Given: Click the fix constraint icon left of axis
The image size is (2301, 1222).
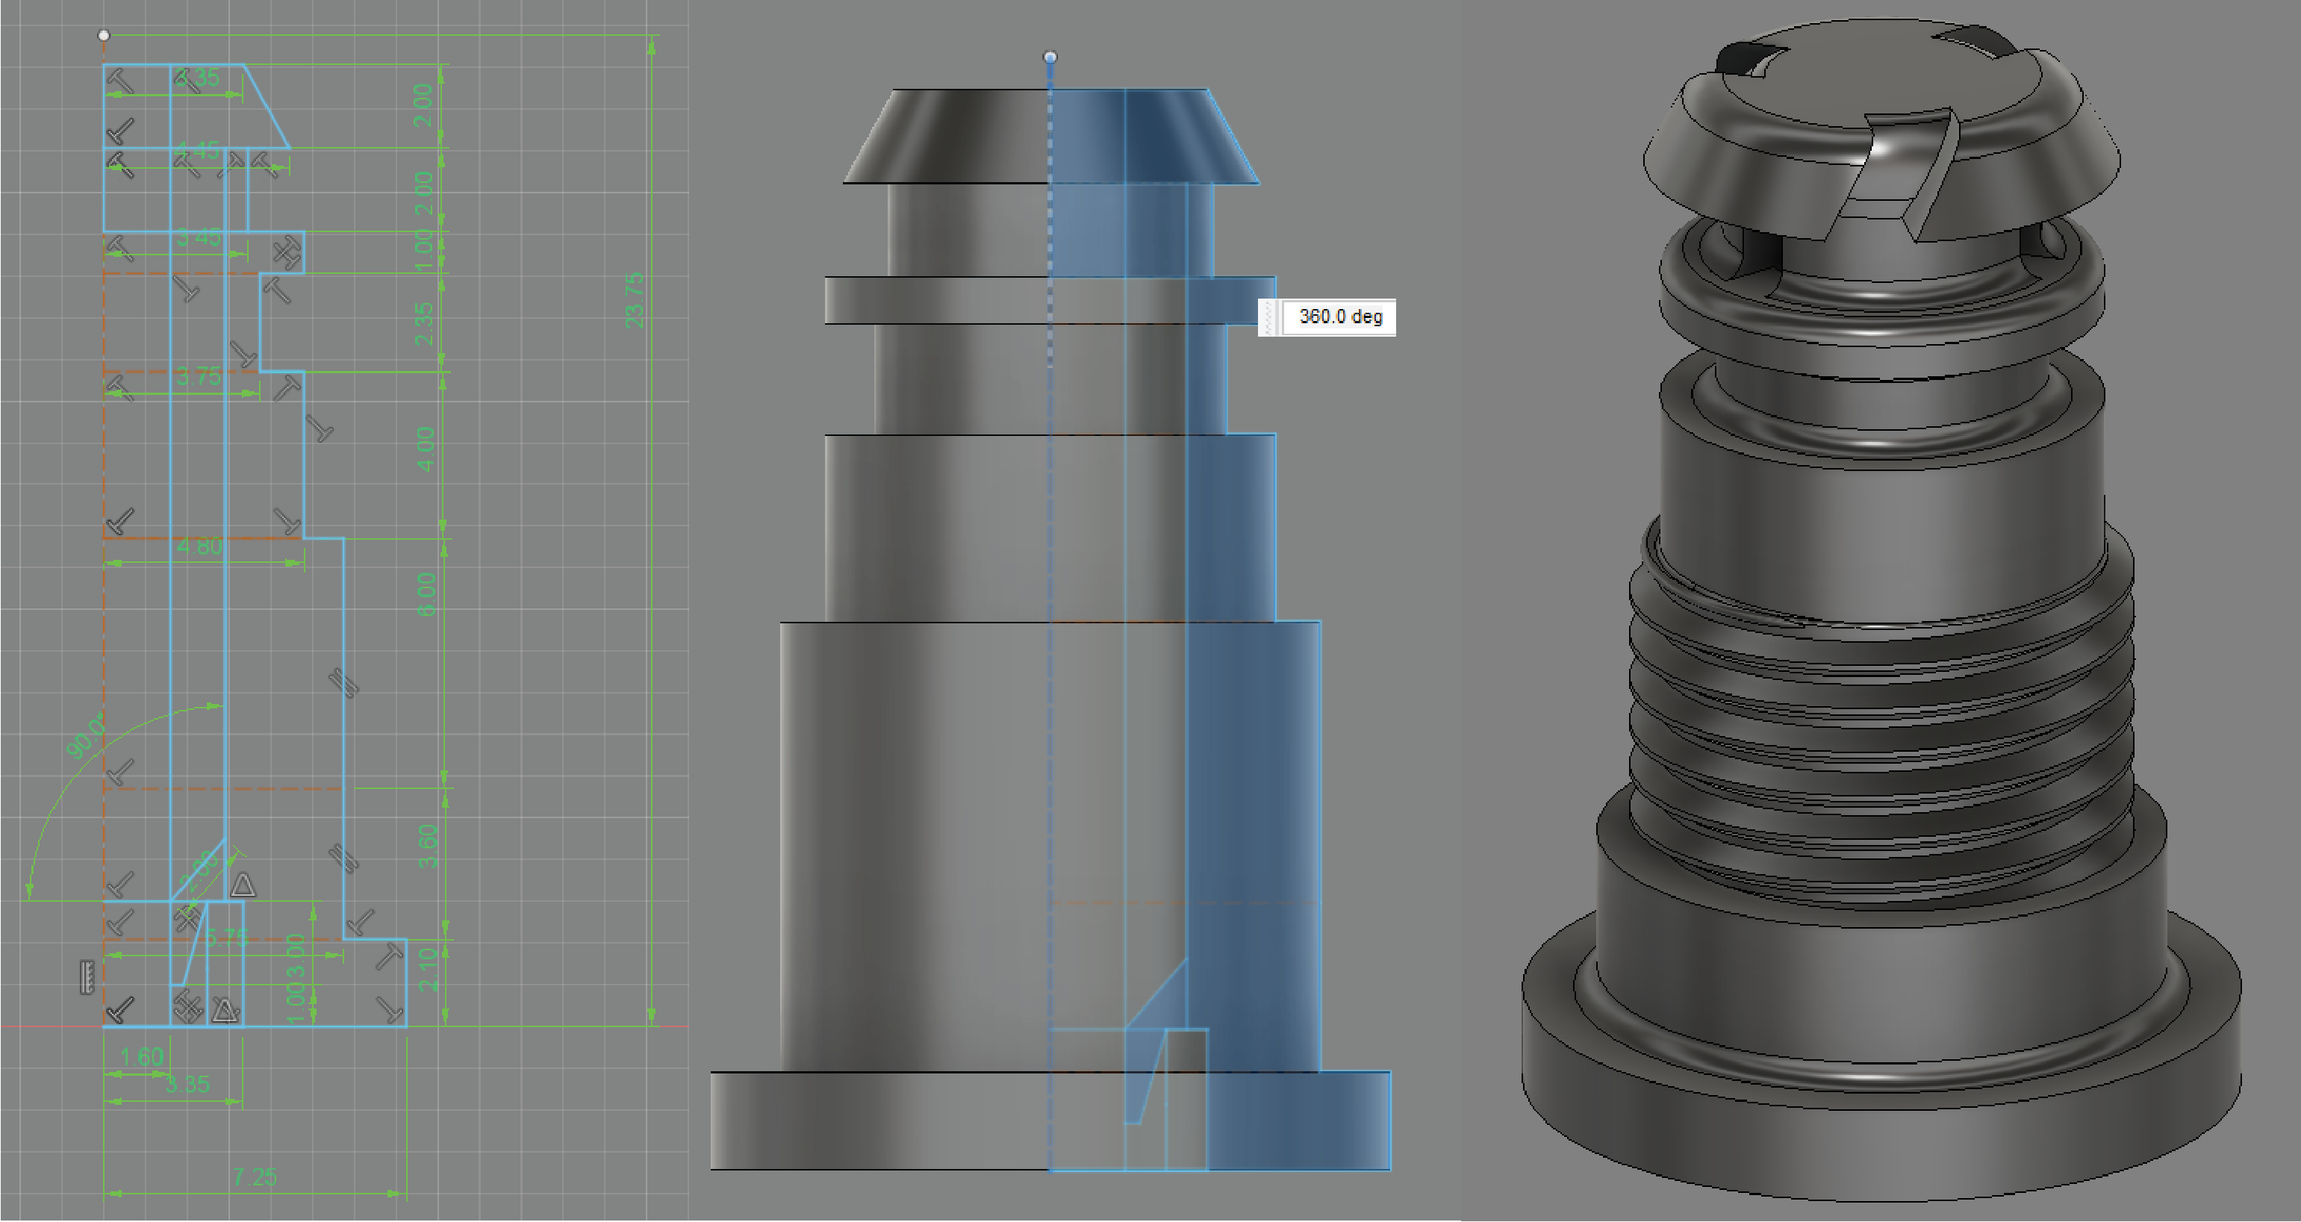Looking at the screenshot, I should coord(87,978).
